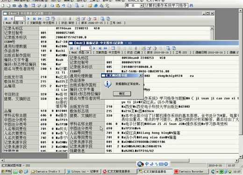The width and height of the screenshot is (243, 175).
Task: Go to last record in 书目数据 window
Action: (x=34, y=19)
